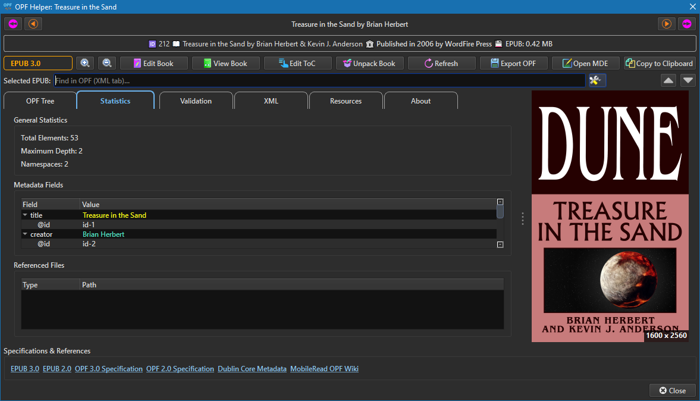
Task: Click the zoom in magnifier icon
Action: [x=85, y=63]
